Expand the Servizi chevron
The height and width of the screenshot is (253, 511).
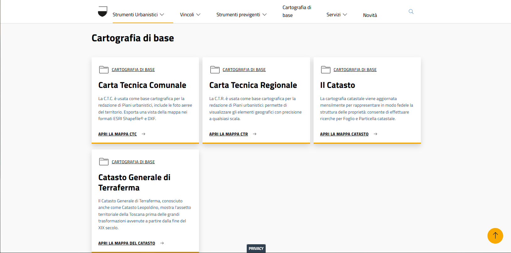[345, 15]
